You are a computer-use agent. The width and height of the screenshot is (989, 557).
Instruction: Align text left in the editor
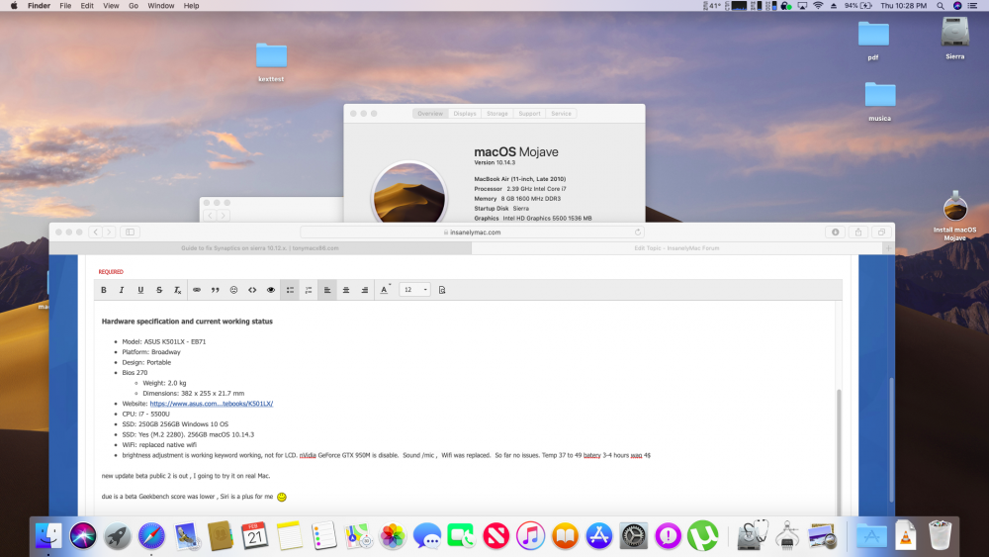tap(327, 290)
